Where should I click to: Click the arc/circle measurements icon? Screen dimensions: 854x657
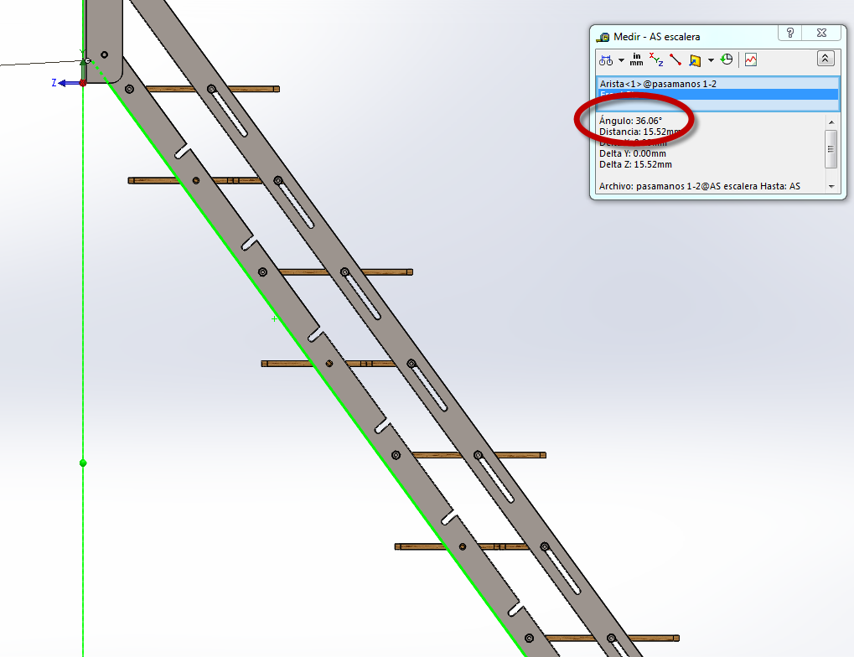coord(606,59)
